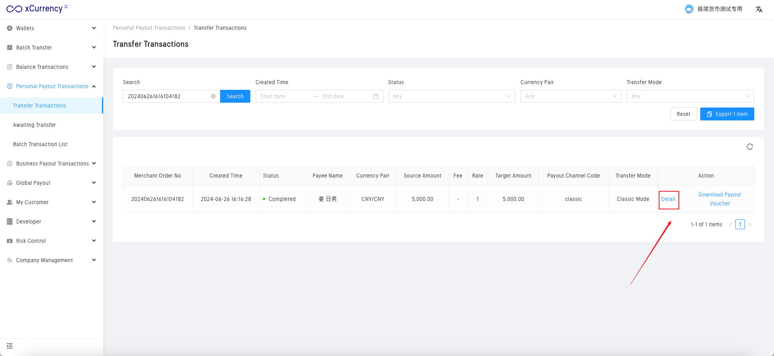Clear the search field text
Viewport: 774px width, 356px height.
tap(213, 96)
